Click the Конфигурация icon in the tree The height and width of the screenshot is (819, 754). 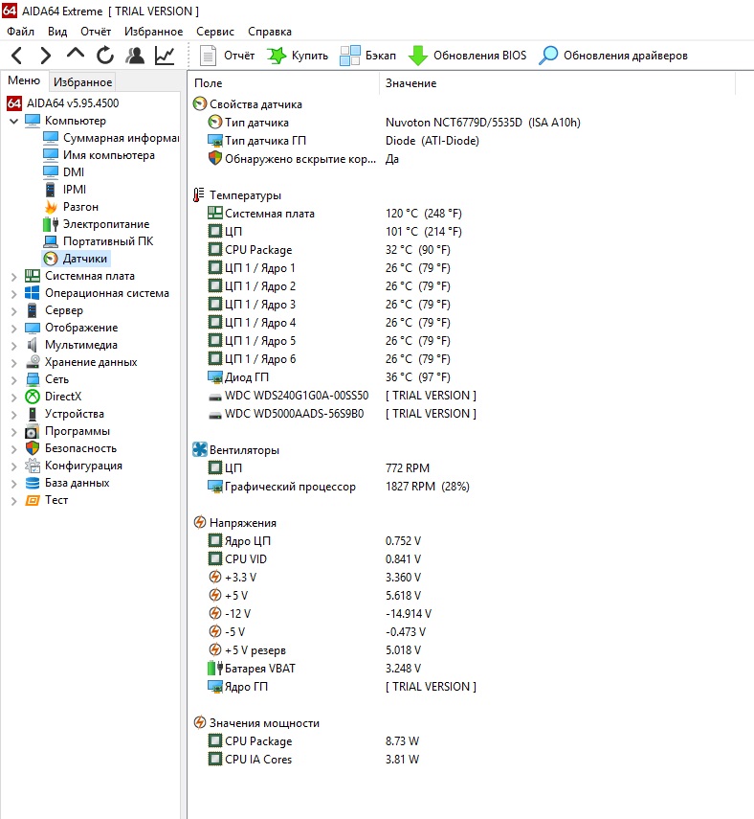[33, 466]
